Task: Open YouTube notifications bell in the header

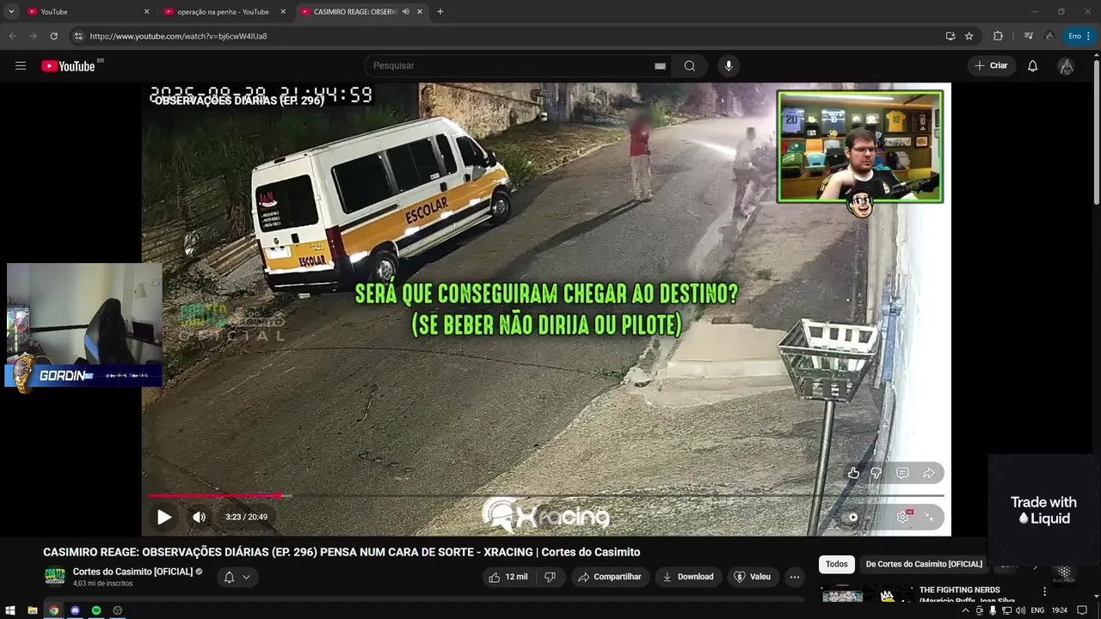Action: [1032, 66]
